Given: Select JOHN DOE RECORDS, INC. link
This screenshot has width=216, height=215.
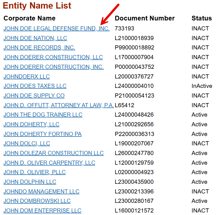Looking at the screenshot, I should pyautogui.click(x=39, y=48).
